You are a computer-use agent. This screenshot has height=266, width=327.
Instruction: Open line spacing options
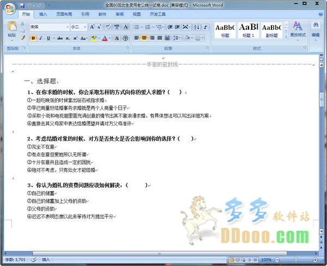[177, 38]
